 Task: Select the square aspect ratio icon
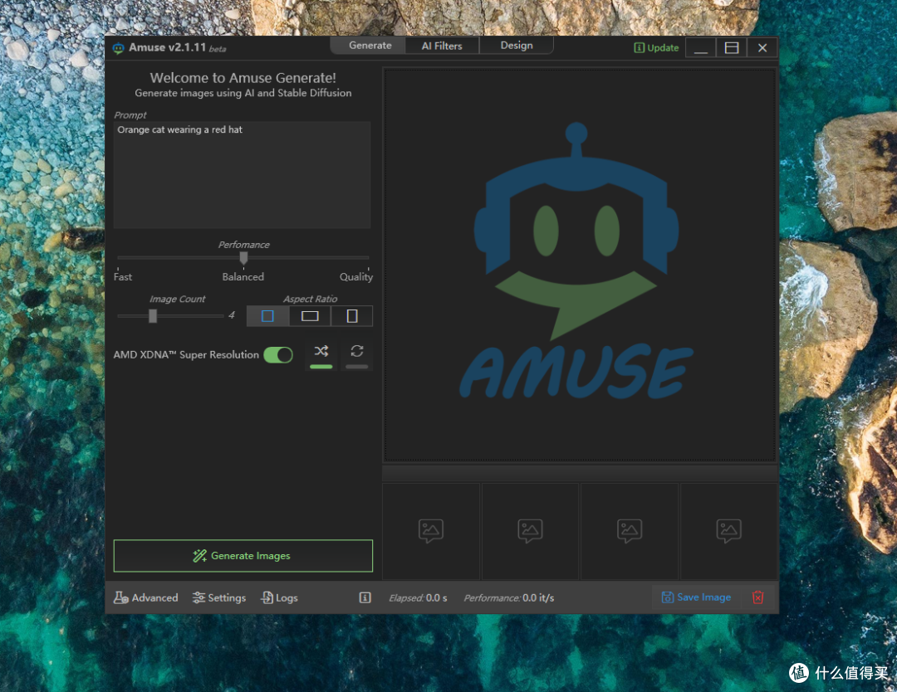coord(267,316)
